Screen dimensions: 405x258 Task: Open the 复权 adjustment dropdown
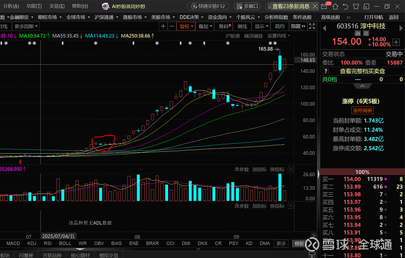tap(186, 26)
